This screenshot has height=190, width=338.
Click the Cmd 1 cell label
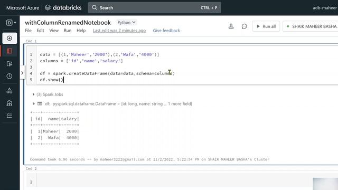click(x=31, y=41)
